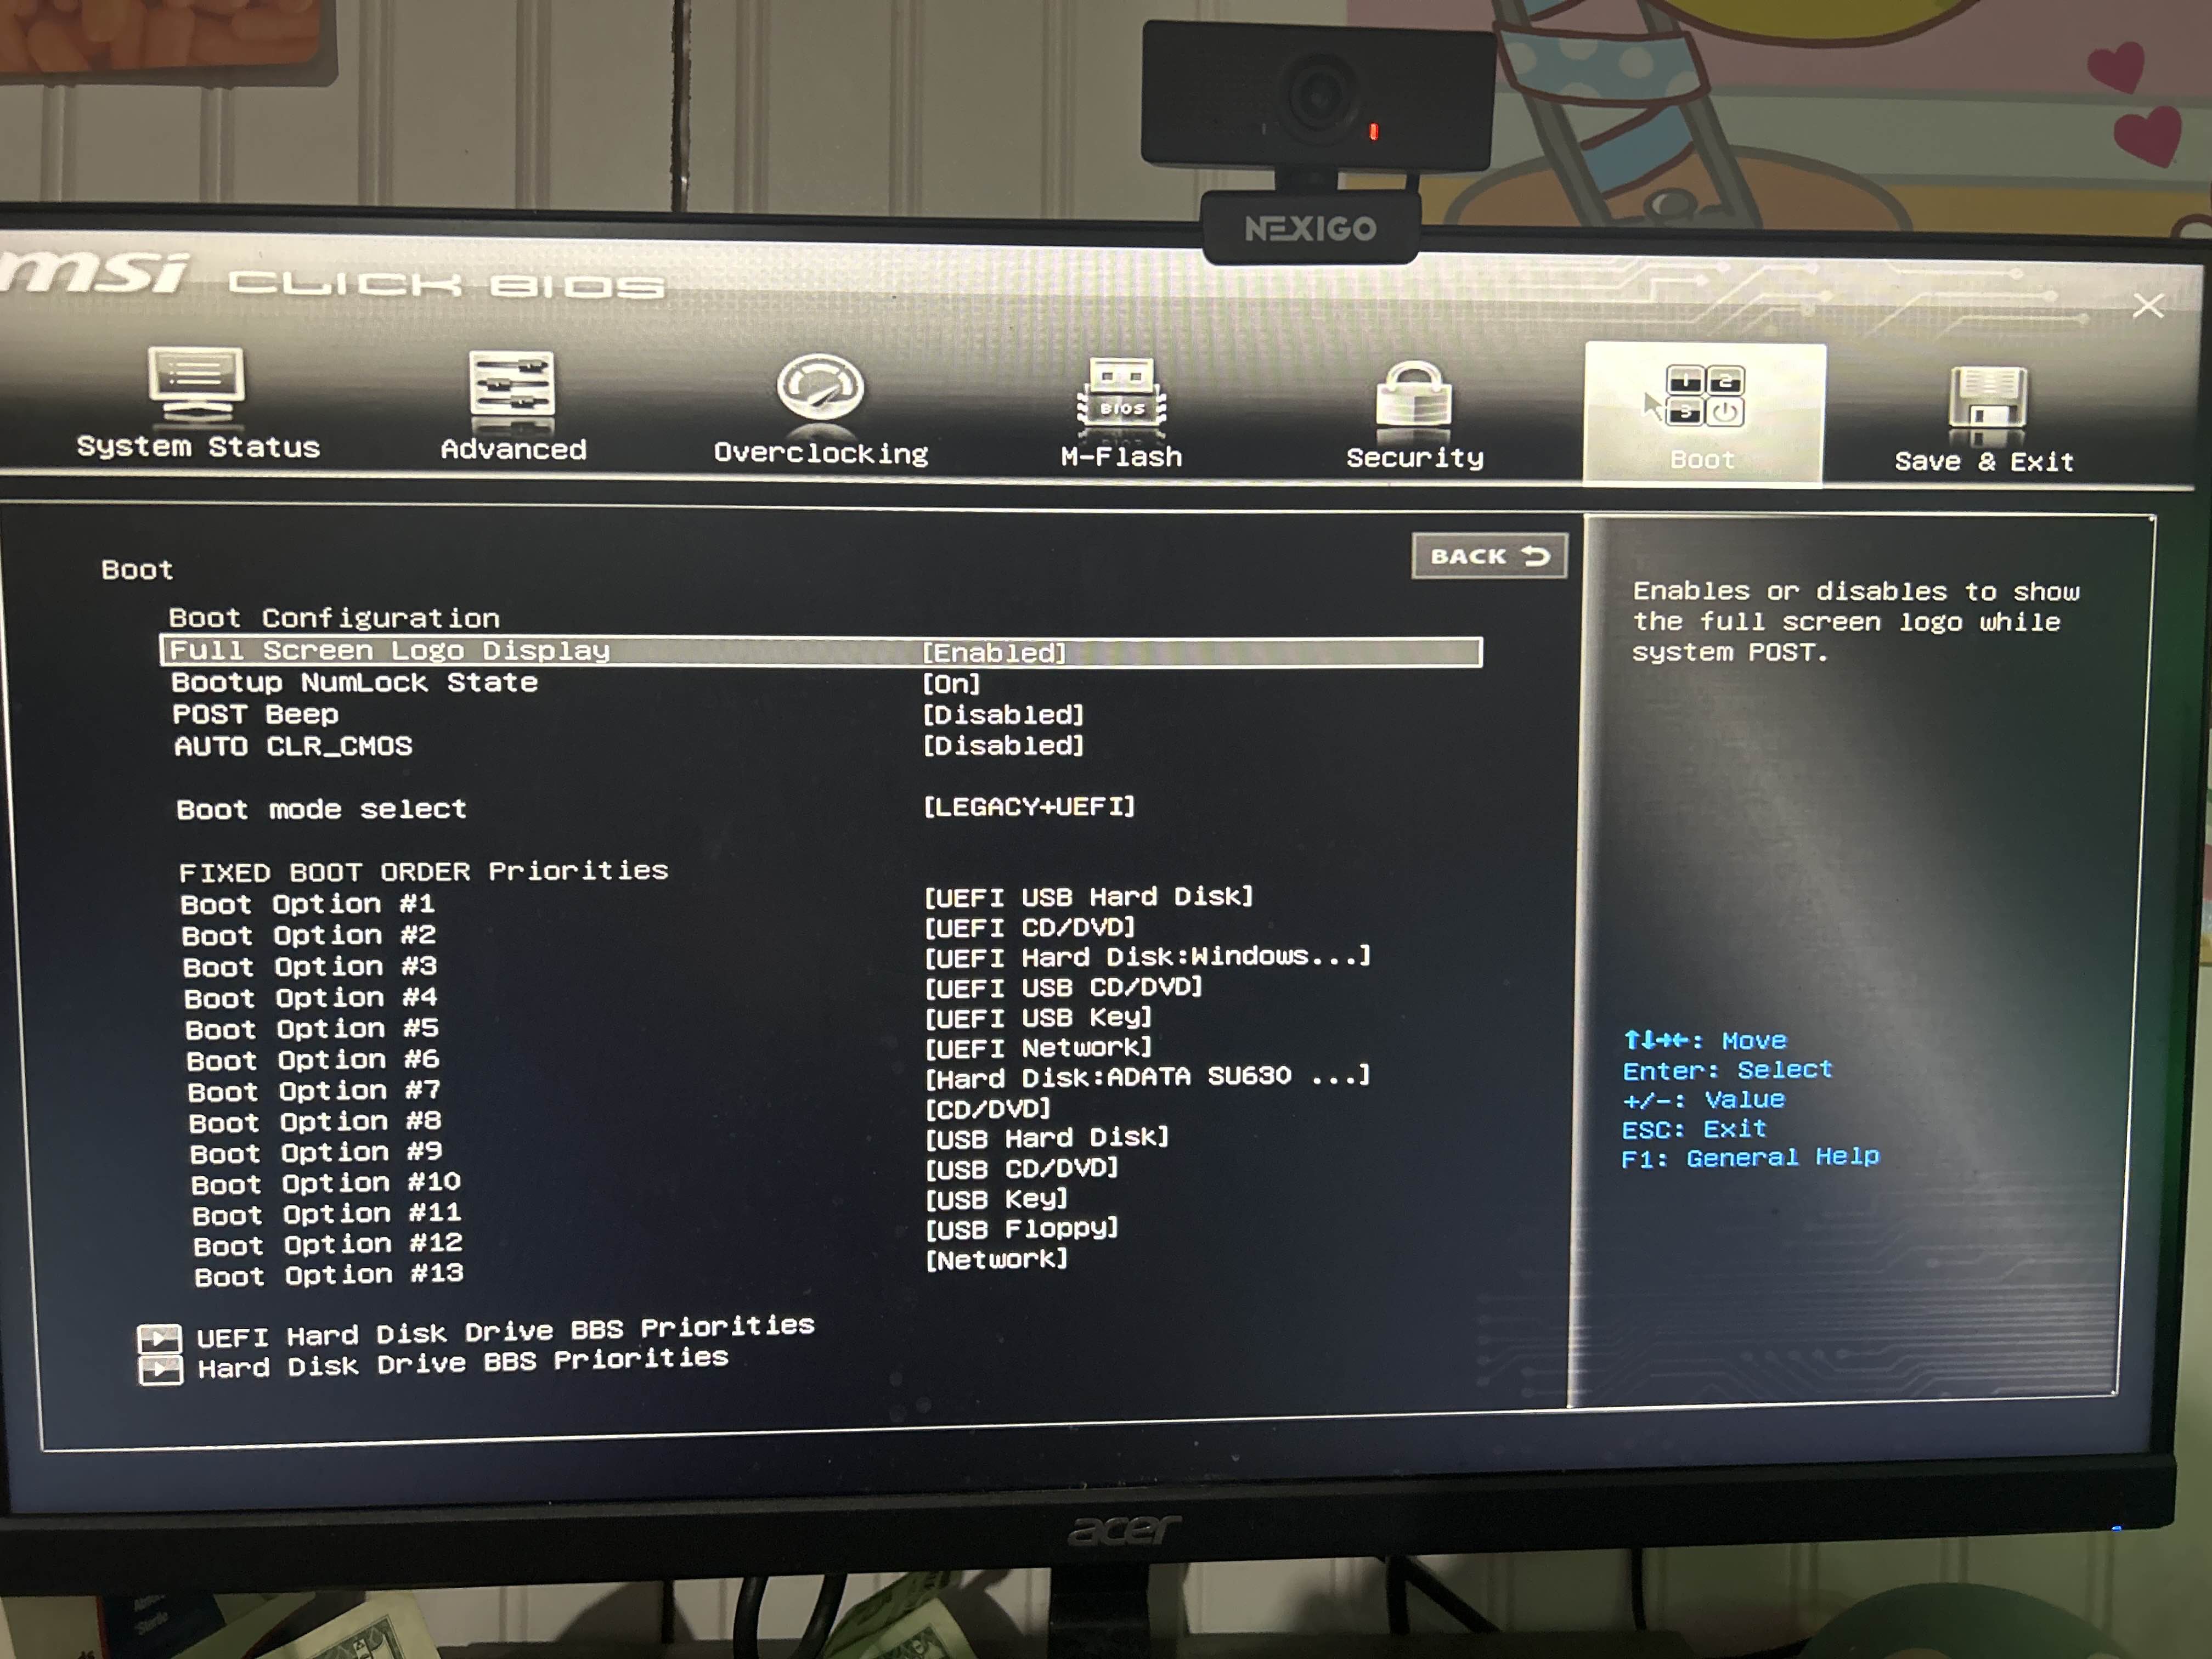Toggle POST Beep Disabled value
This screenshot has height=1659, width=2212.
click(1003, 715)
